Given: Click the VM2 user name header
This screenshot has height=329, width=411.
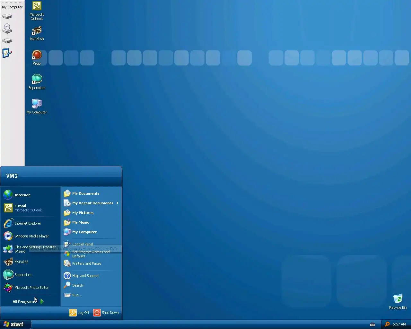Looking at the screenshot, I should 12,176.
